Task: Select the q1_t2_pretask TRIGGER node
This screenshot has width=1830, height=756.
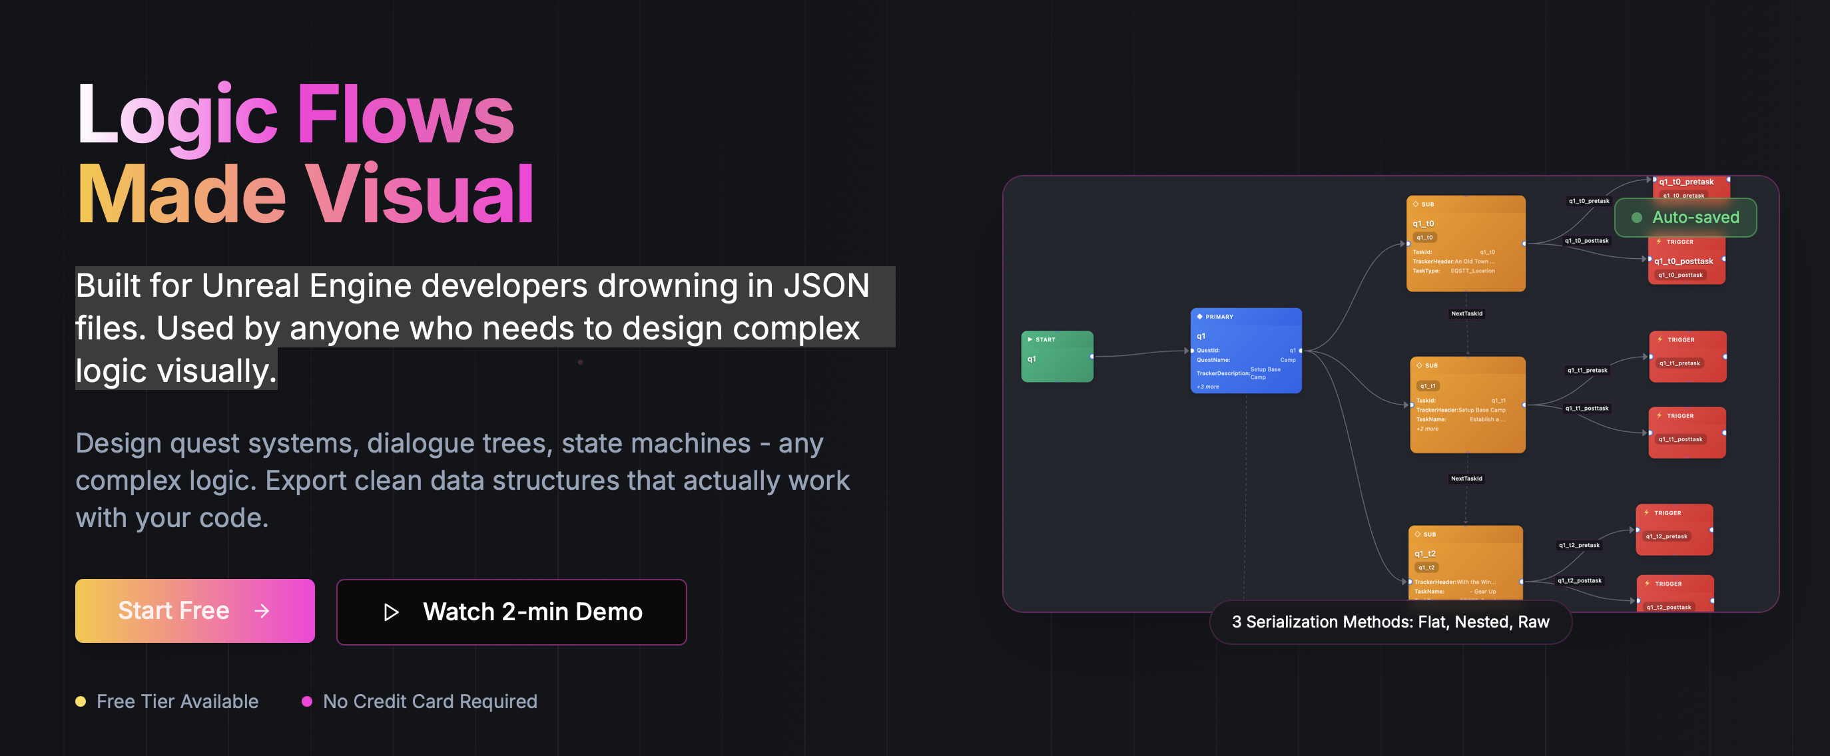Action: click(1674, 530)
